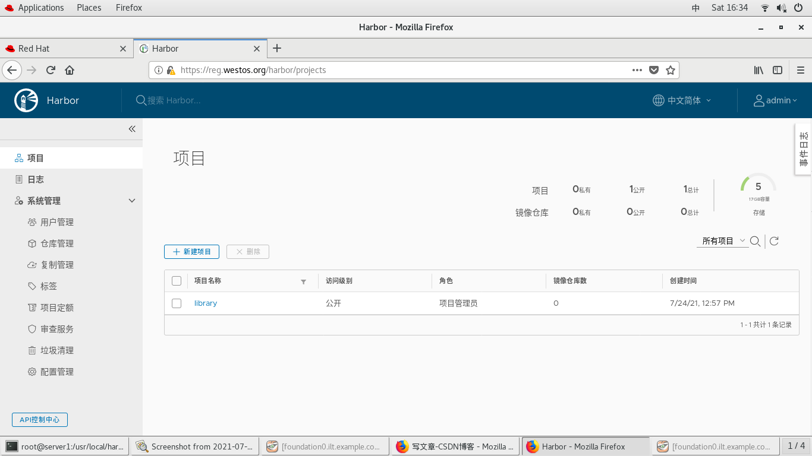Open Firefox home page button
The height and width of the screenshot is (456, 812).
click(x=70, y=70)
